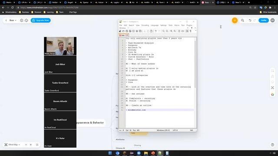Open the Learning bookmarks folder
This screenshot has height=156, width=278.
click(48, 12)
